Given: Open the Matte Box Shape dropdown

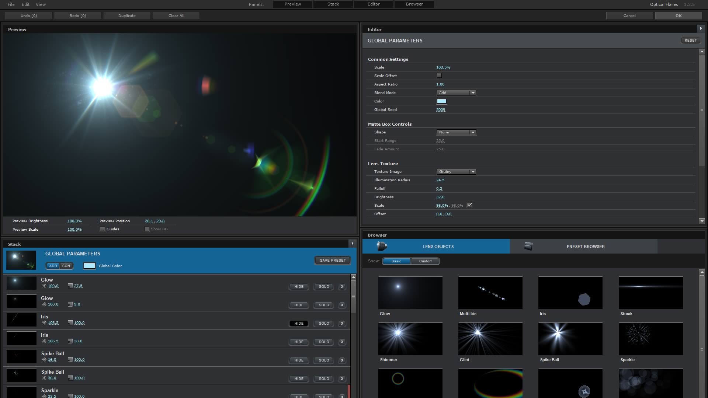Looking at the screenshot, I should pos(456,132).
